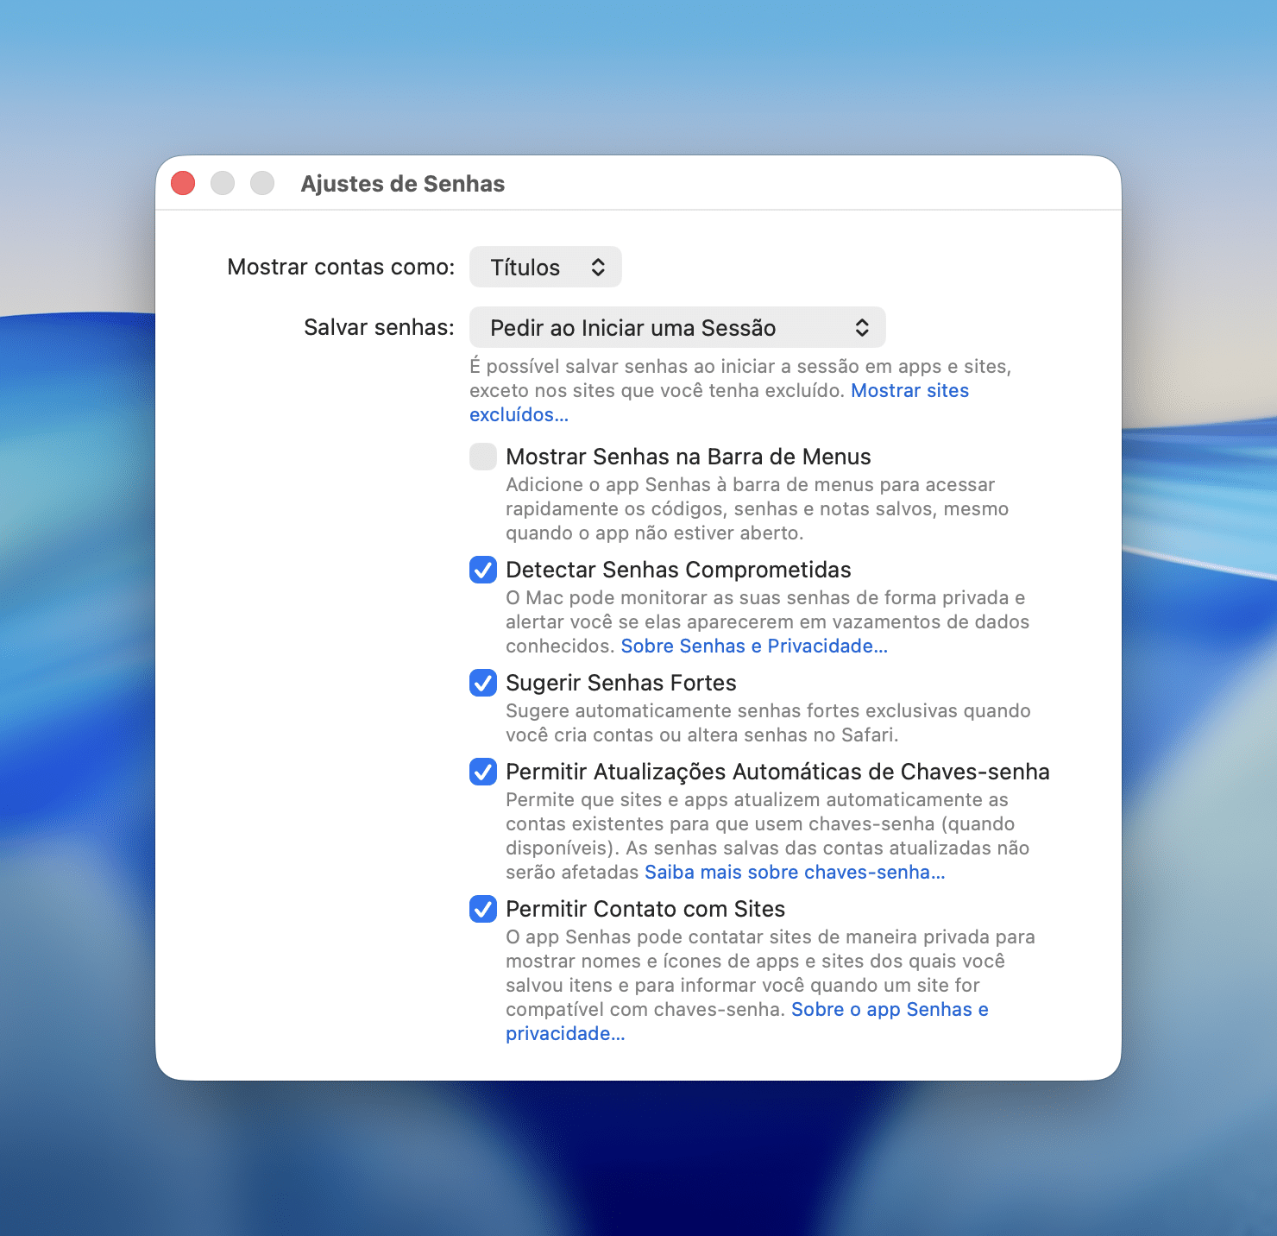Click the Ajustes de Senhas window title
This screenshot has height=1236, width=1277.
click(402, 184)
